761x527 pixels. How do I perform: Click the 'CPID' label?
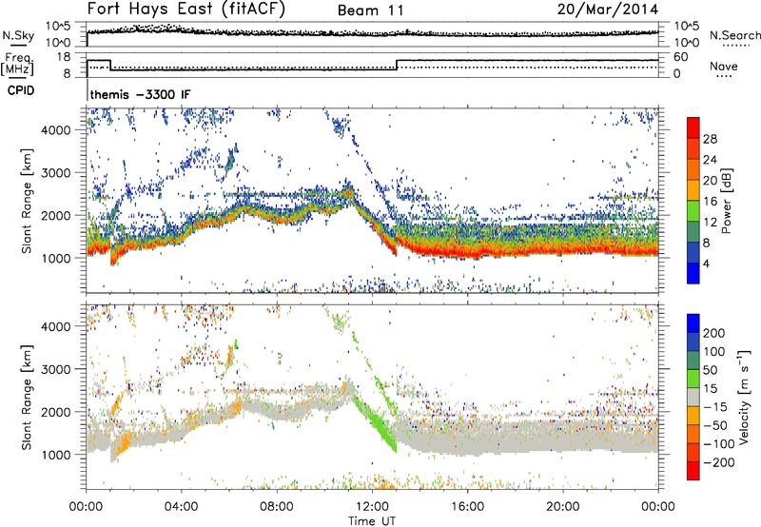[21, 90]
